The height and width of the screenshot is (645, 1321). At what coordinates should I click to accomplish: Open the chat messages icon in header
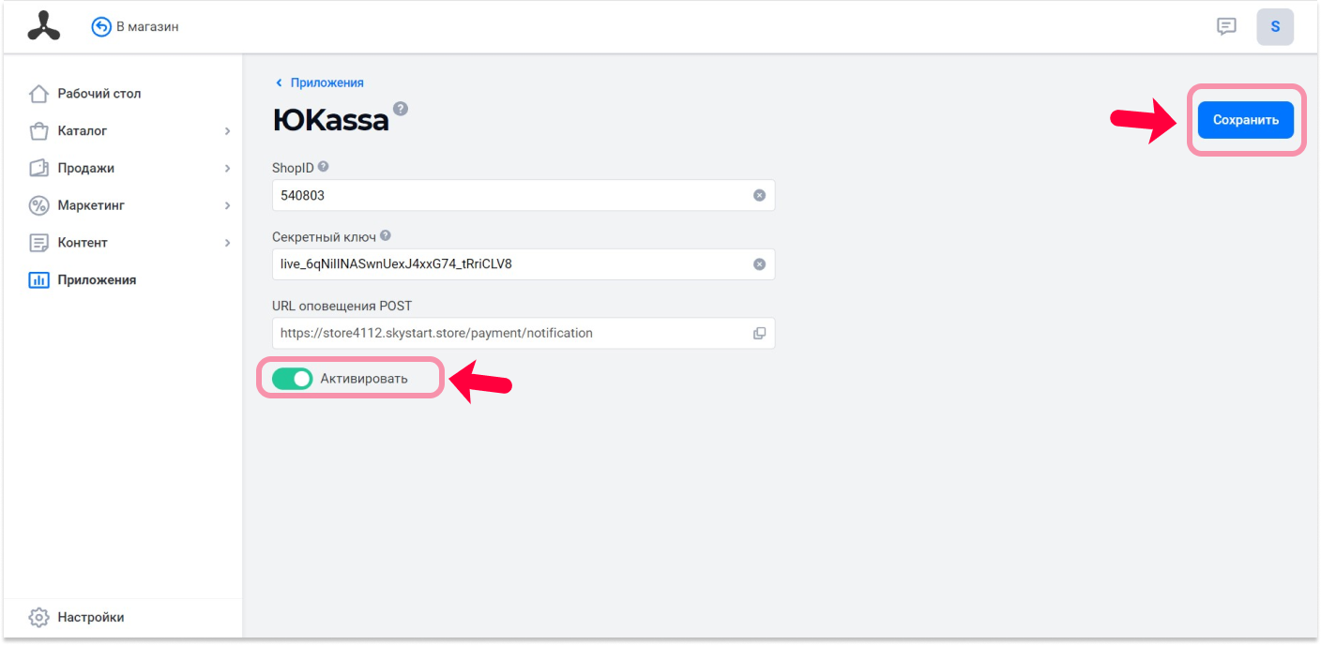click(1226, 26)
